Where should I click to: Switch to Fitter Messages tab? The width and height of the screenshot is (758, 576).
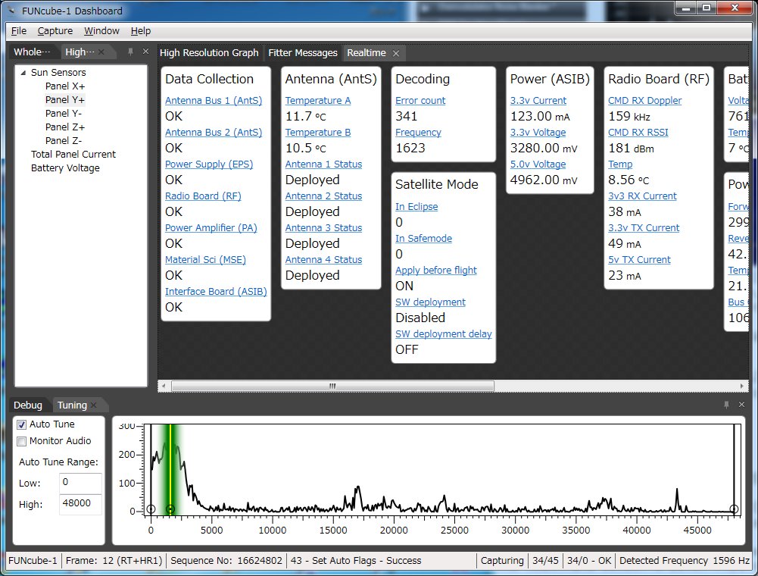(x=303, y=53)
